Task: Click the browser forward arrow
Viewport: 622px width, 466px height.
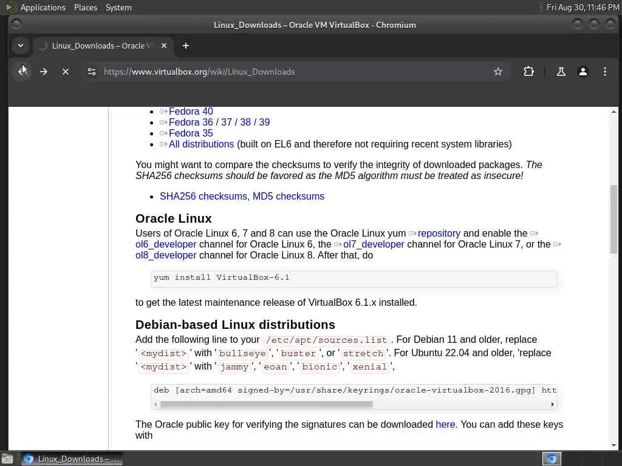Action: pos(44,72)
